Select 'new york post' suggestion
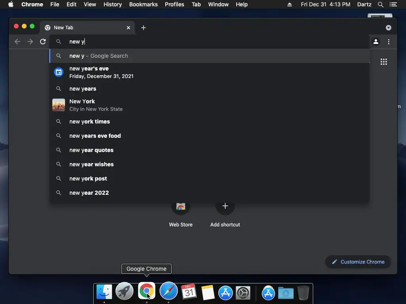 pyautogui.click(x=209, y=179)
